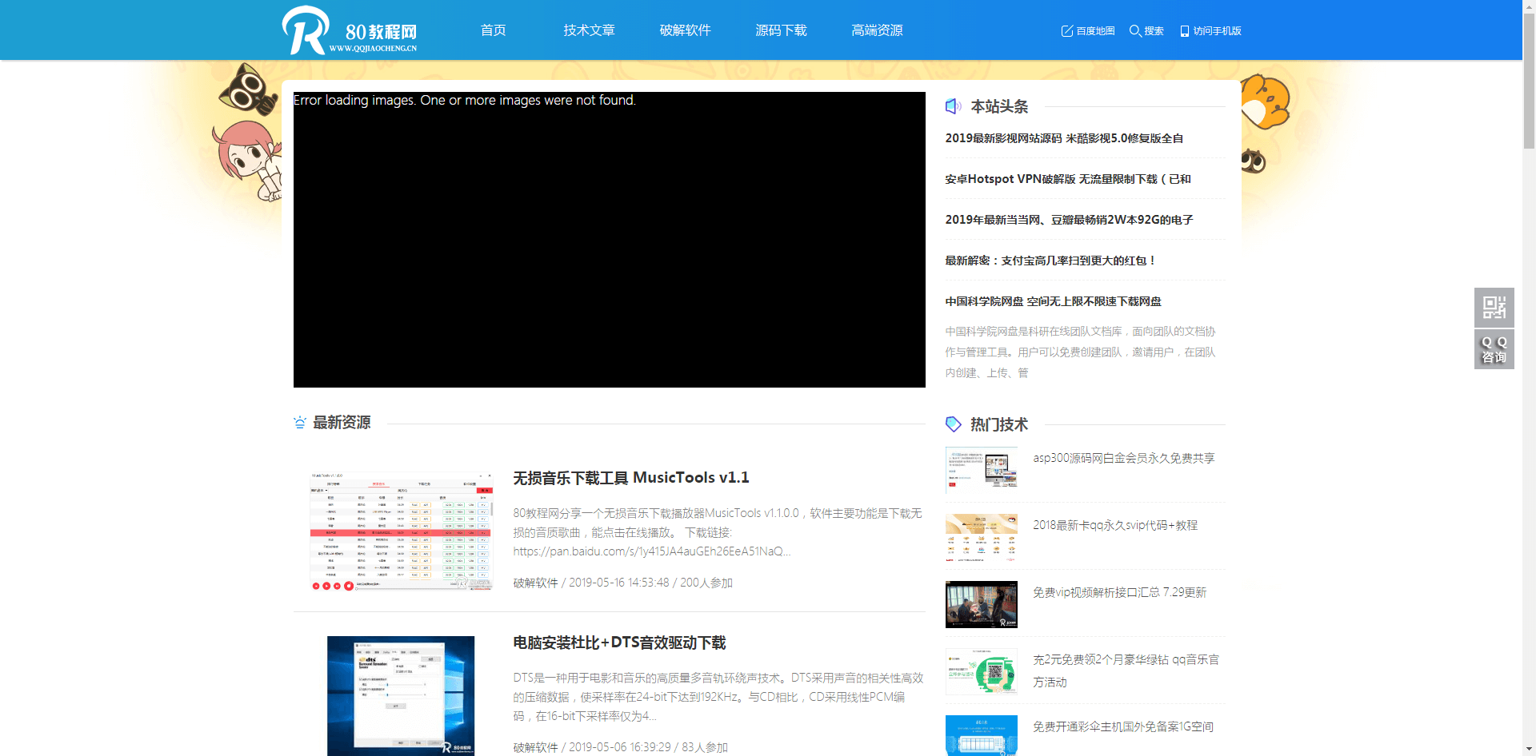This screenshot has height=756, width=1536.
Task: Navigate to 高端资源 section
Action: point(877,30)
